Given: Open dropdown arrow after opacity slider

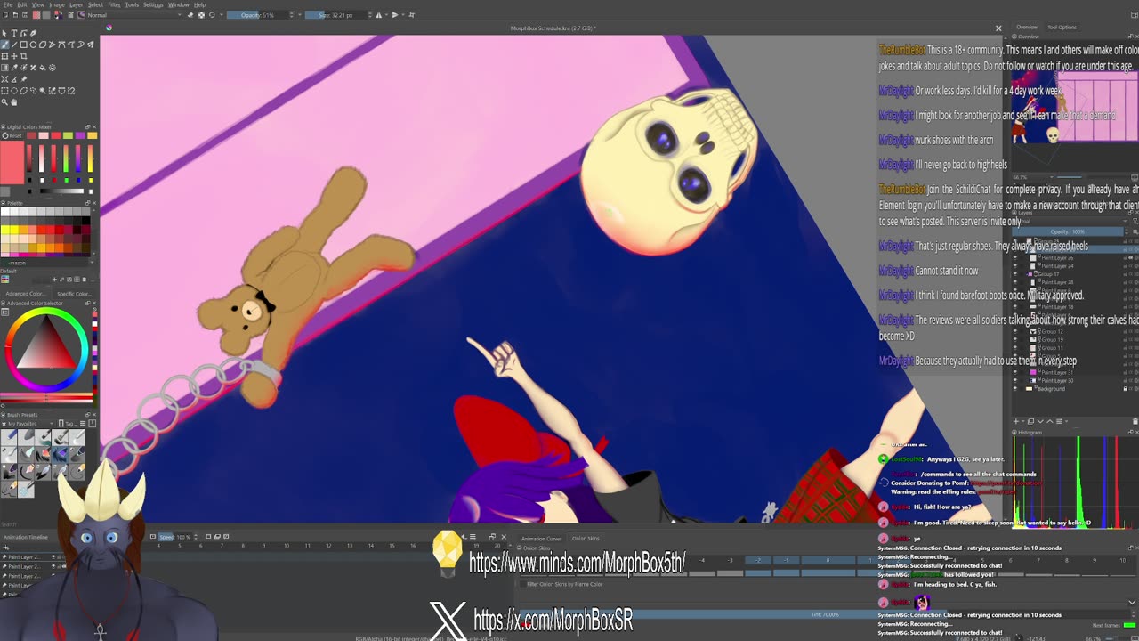Looking at the screenshot, I should coord(300,15).
